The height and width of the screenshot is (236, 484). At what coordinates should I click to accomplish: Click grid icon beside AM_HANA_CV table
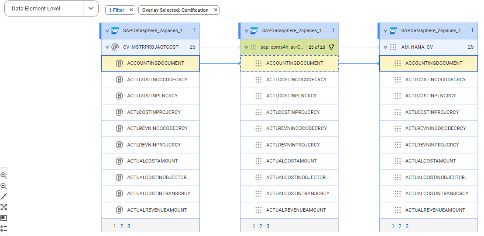tap(393, 47)
